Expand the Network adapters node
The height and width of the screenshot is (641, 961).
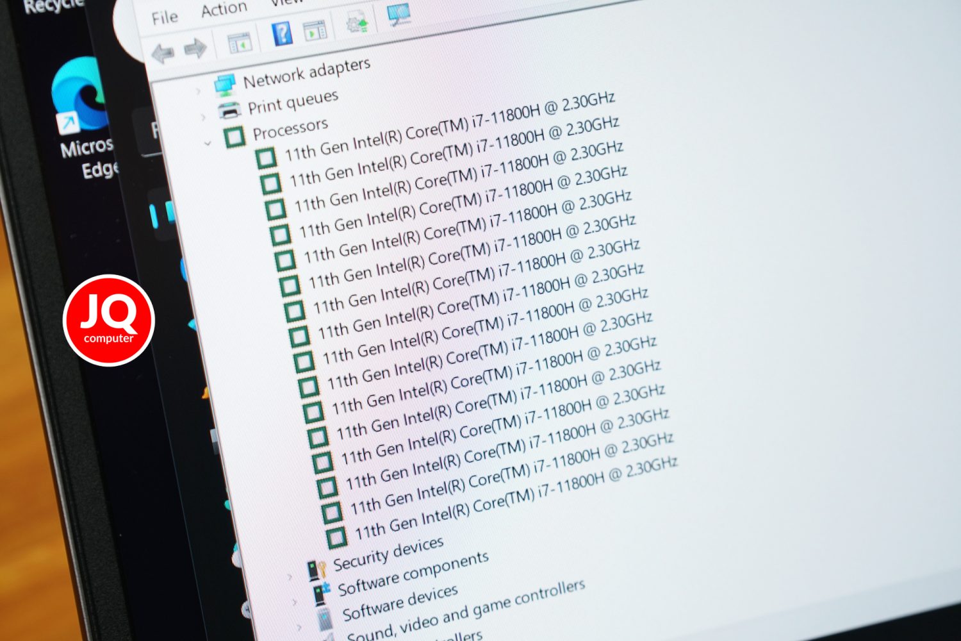[x=199, y=92]
